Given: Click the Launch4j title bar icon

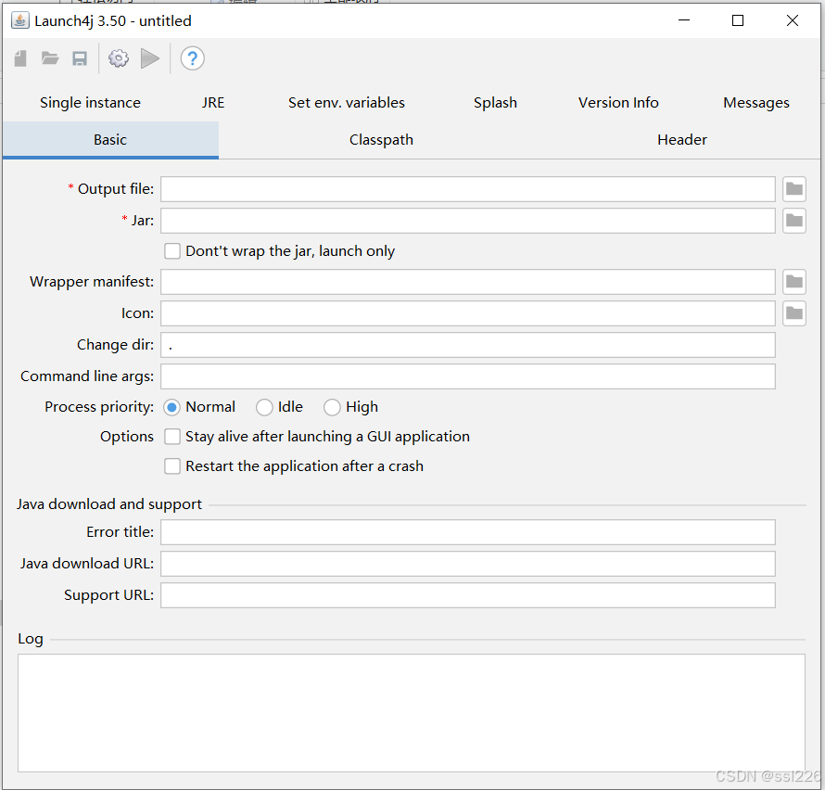Looking at the screenshot, I should tap(20, 20).
